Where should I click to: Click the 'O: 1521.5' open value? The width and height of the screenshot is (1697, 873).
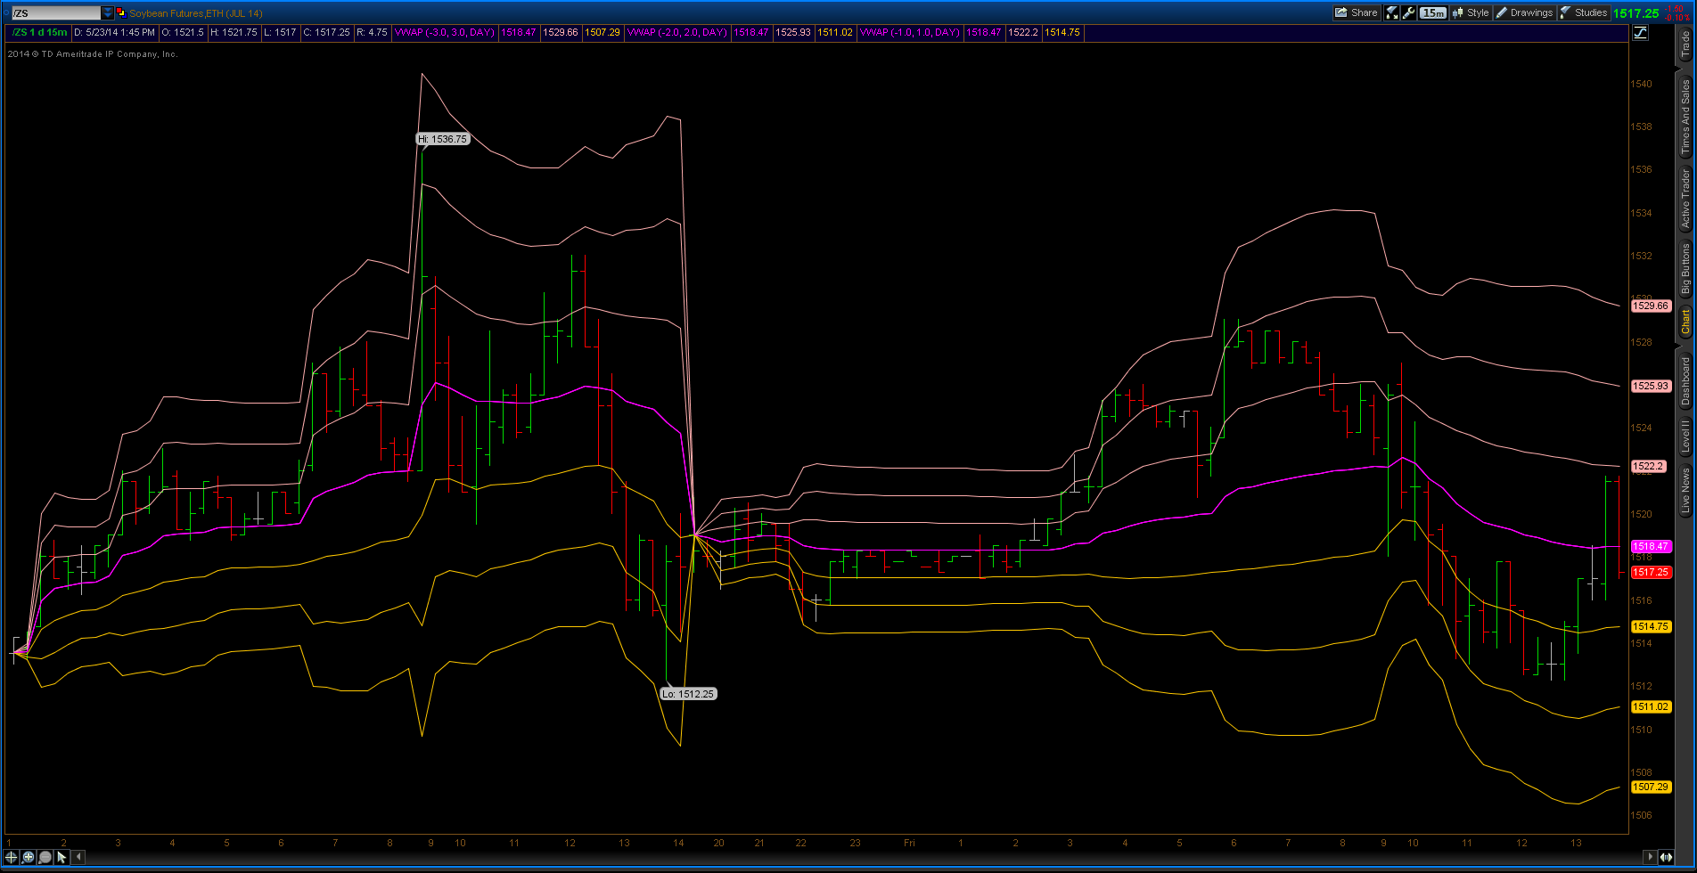tap(182, 32)
